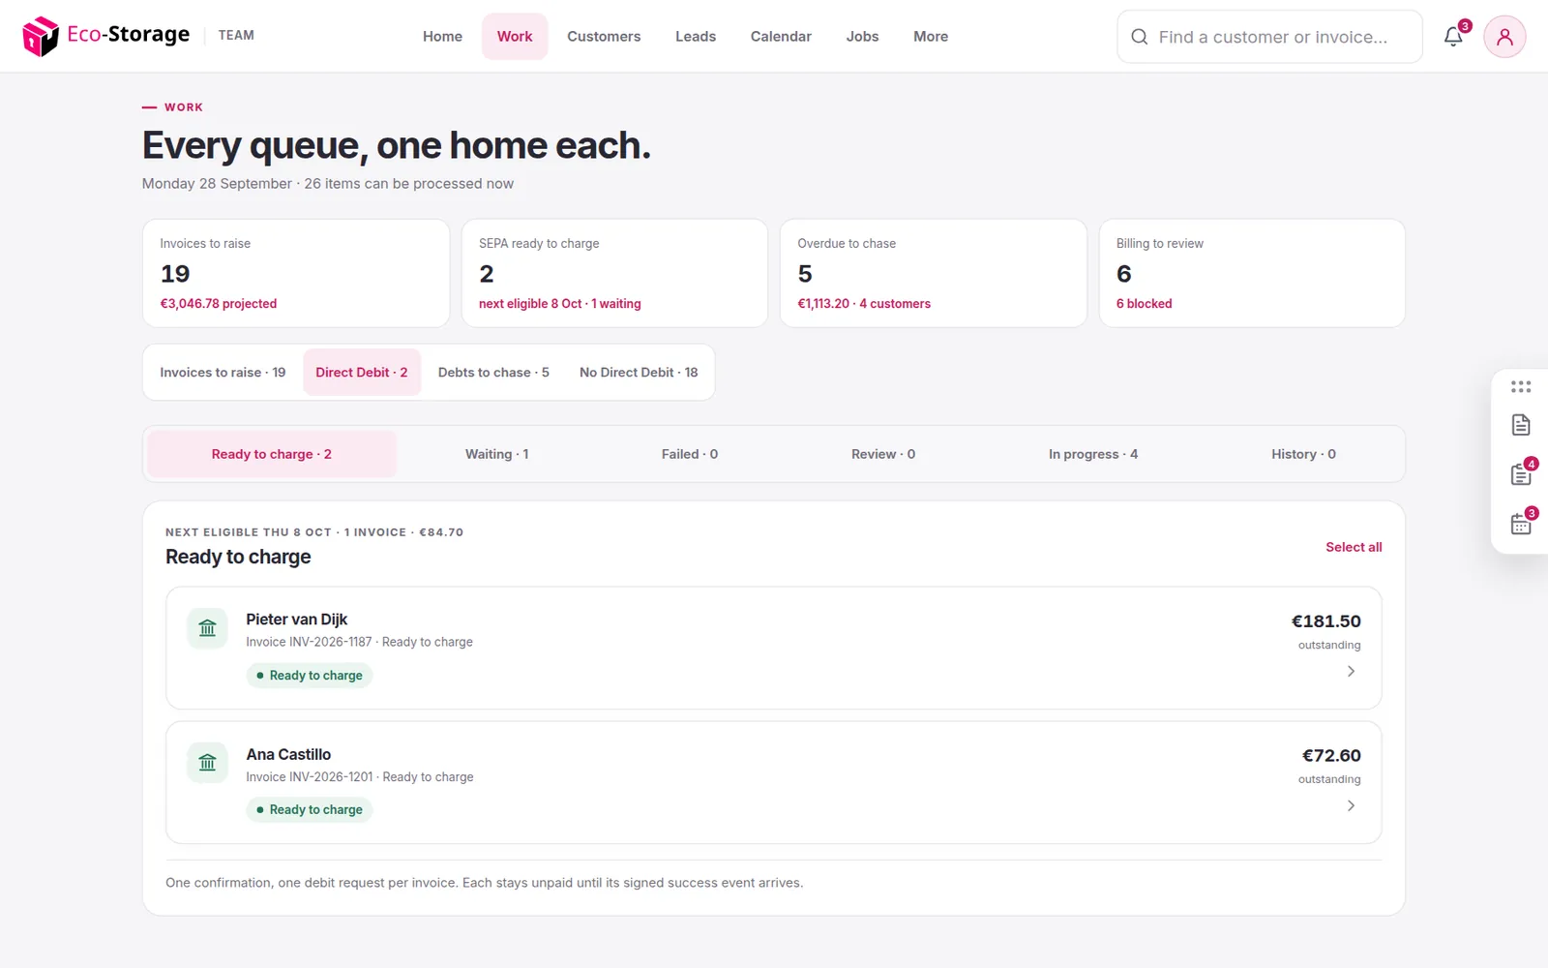Show the History · 0 tab
The height and width of the screenshot is (968, 1548).
pos(1303,454)
